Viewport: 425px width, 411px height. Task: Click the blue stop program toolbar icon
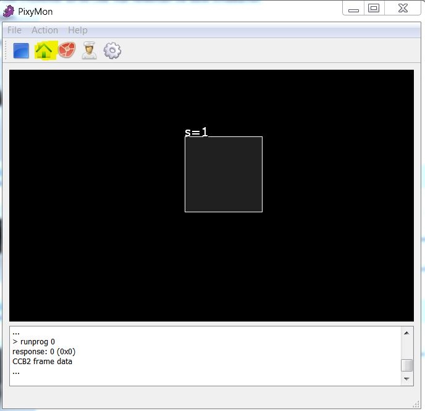21,51
